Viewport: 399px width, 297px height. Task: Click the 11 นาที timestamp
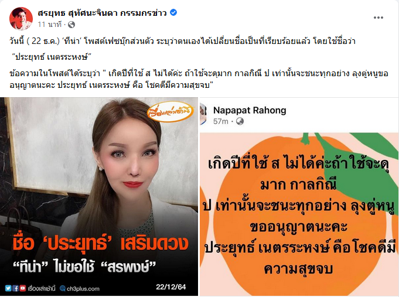coord(50,25)
